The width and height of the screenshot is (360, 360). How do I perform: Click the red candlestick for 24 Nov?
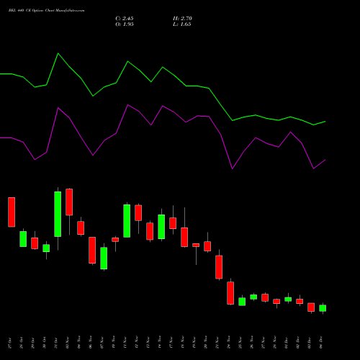pyautogui.click(x=230, y=293)
